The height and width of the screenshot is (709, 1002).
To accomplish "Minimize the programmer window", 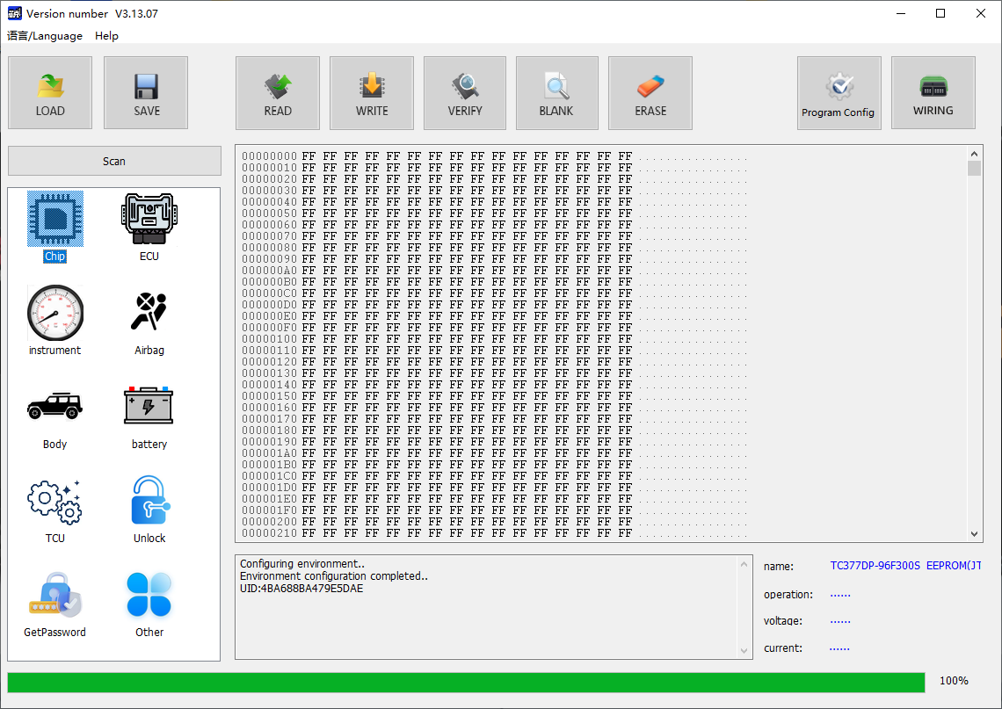I will 901,13.
